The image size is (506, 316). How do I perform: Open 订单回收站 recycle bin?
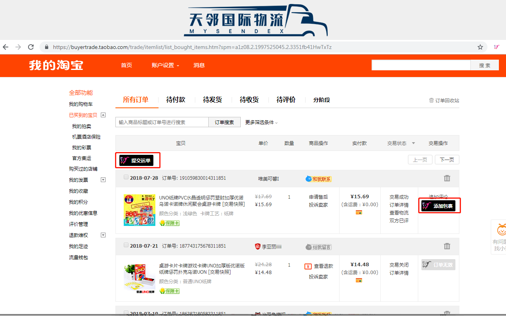[x=444, y=100]
